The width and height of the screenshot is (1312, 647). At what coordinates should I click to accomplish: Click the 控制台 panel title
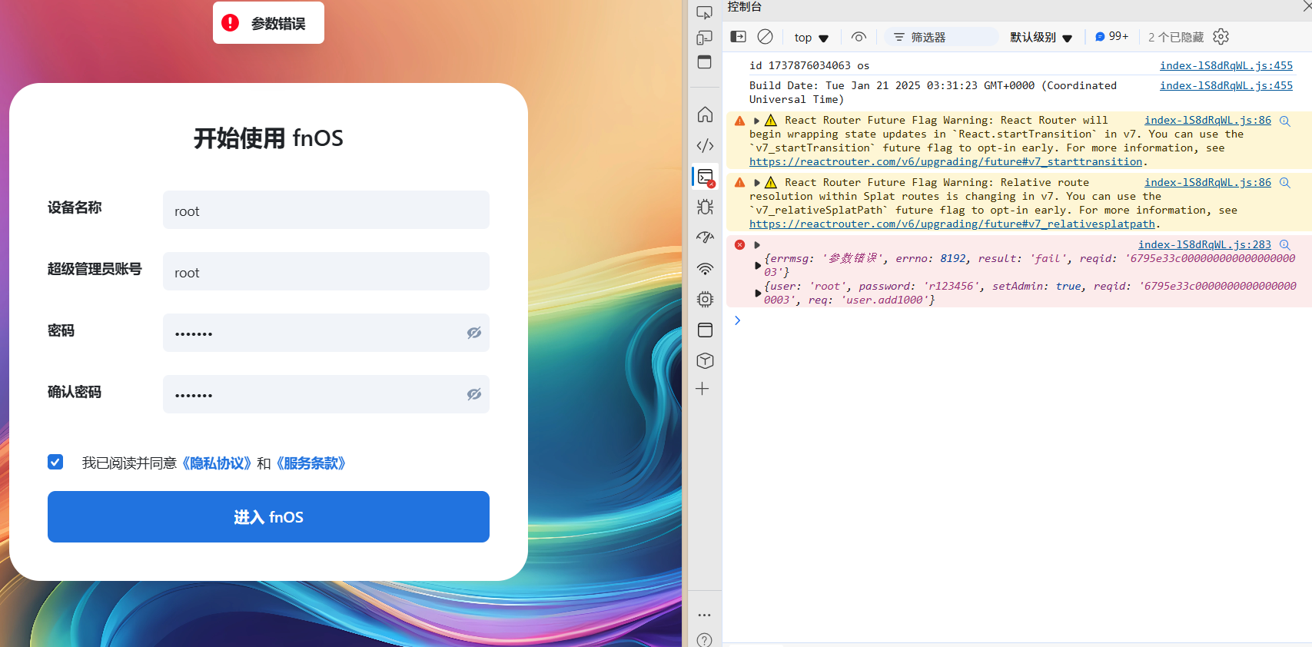pyautogui.click(x=744, y=7)
